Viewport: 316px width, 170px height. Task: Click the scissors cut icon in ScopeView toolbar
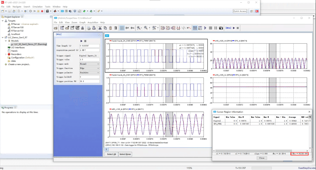[100, 28]
